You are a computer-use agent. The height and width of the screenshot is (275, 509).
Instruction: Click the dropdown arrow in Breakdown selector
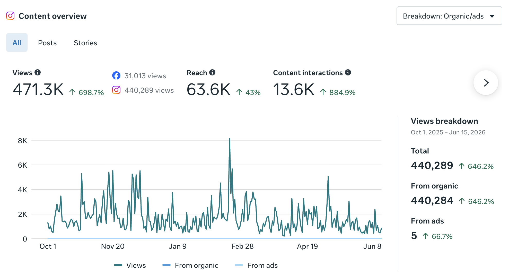coord(492,16)
